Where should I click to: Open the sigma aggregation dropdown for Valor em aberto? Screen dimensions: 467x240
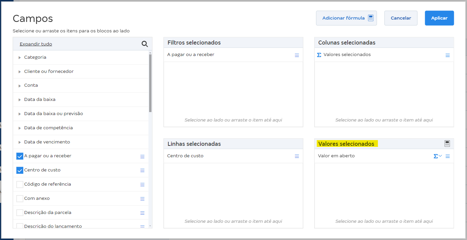pos(438,156)
